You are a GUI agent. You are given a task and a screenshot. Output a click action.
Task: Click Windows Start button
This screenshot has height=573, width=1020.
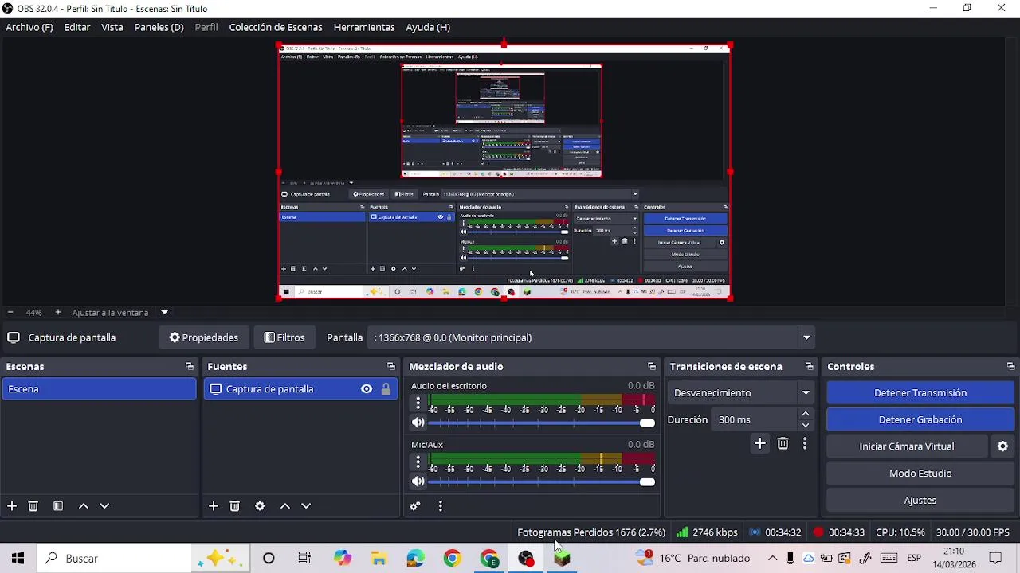pos(18,559)
